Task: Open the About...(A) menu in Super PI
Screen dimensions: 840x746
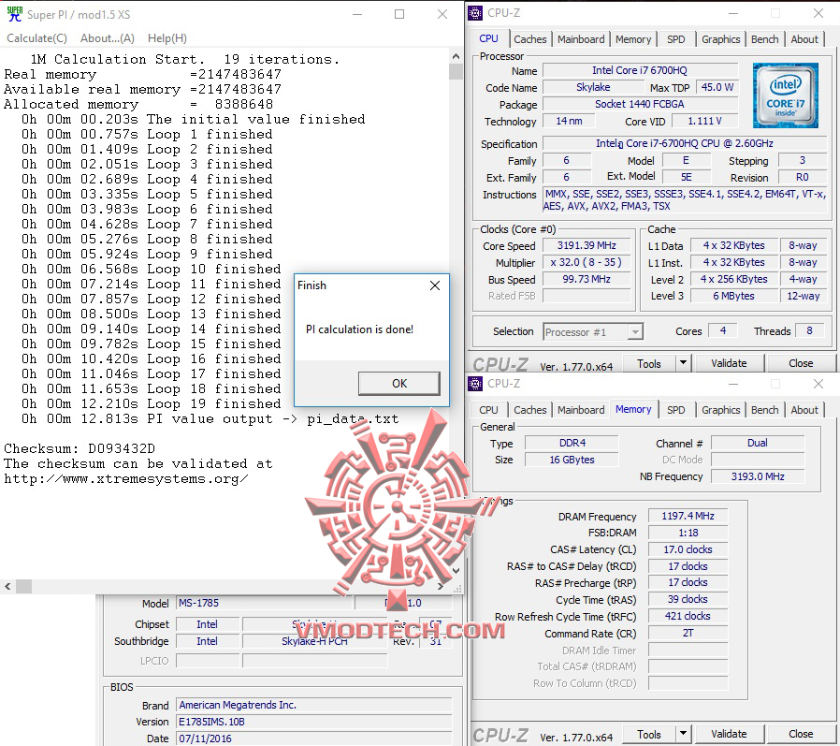Action: click(108, 38)
